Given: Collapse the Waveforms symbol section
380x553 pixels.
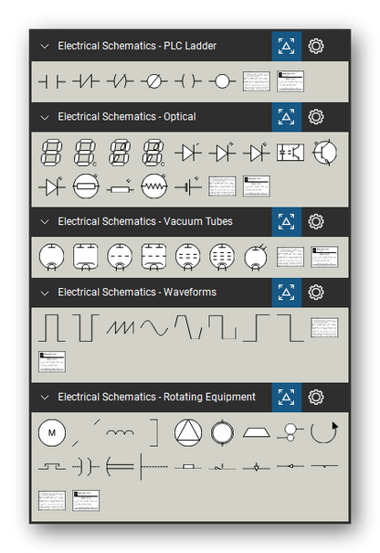Looking at the screenshot, I should pos(45,293).
